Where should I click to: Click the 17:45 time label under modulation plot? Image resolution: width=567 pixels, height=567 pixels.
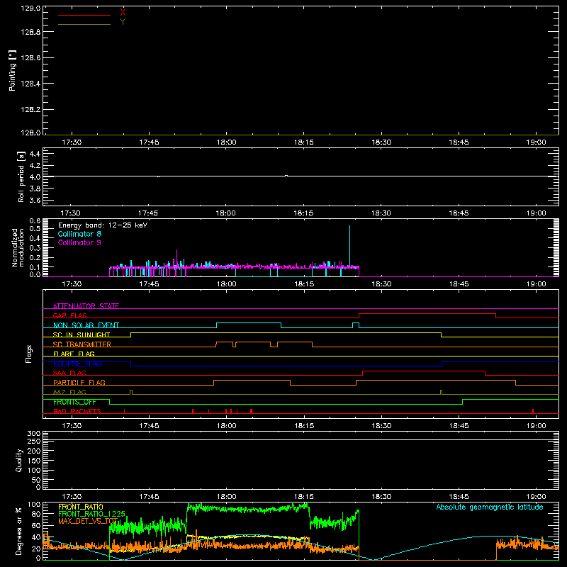click(x=149, y=284)
